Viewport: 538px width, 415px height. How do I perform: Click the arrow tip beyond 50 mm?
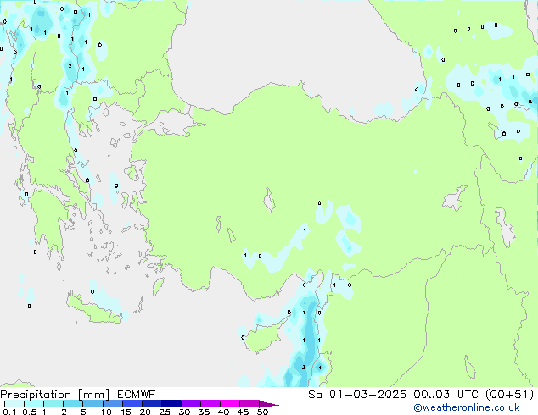pyautogui.click(x=269, y=405)
